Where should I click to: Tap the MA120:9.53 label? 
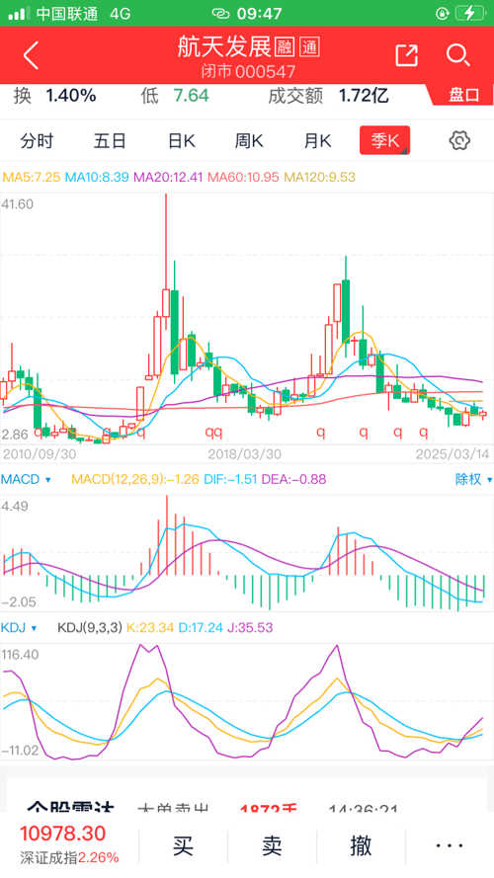pyautogui.click(x=320, y=178)
